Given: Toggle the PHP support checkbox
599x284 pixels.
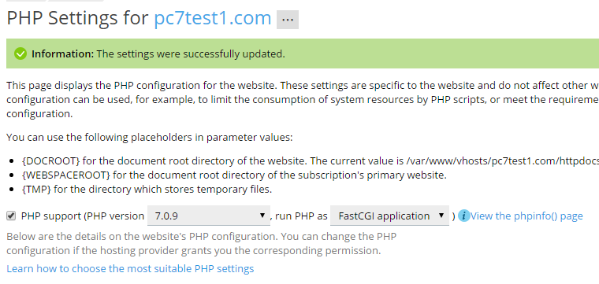Looking at the screenshot, I should pos(11,216).
